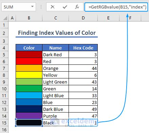Click the dark red color cell
Screen dimensions: 149x133
tap(29, 55)
